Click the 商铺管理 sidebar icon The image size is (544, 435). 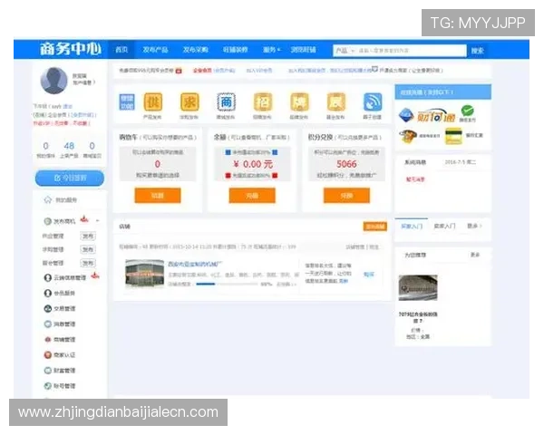click(47, 339)
